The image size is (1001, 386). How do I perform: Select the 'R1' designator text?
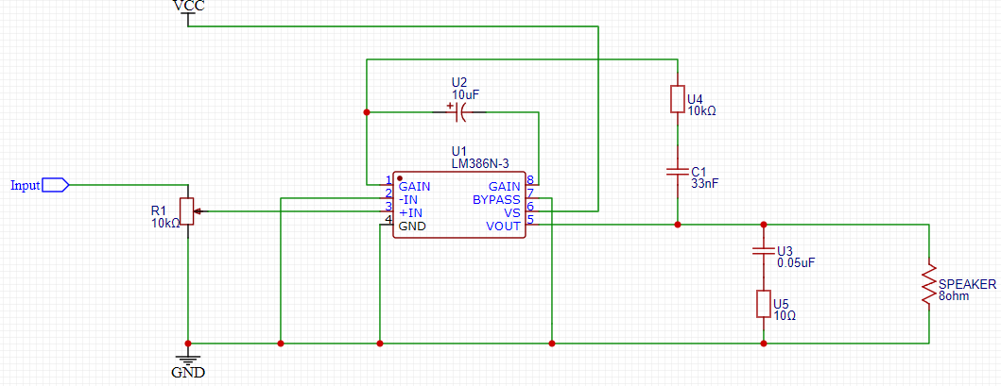point(158,210)
